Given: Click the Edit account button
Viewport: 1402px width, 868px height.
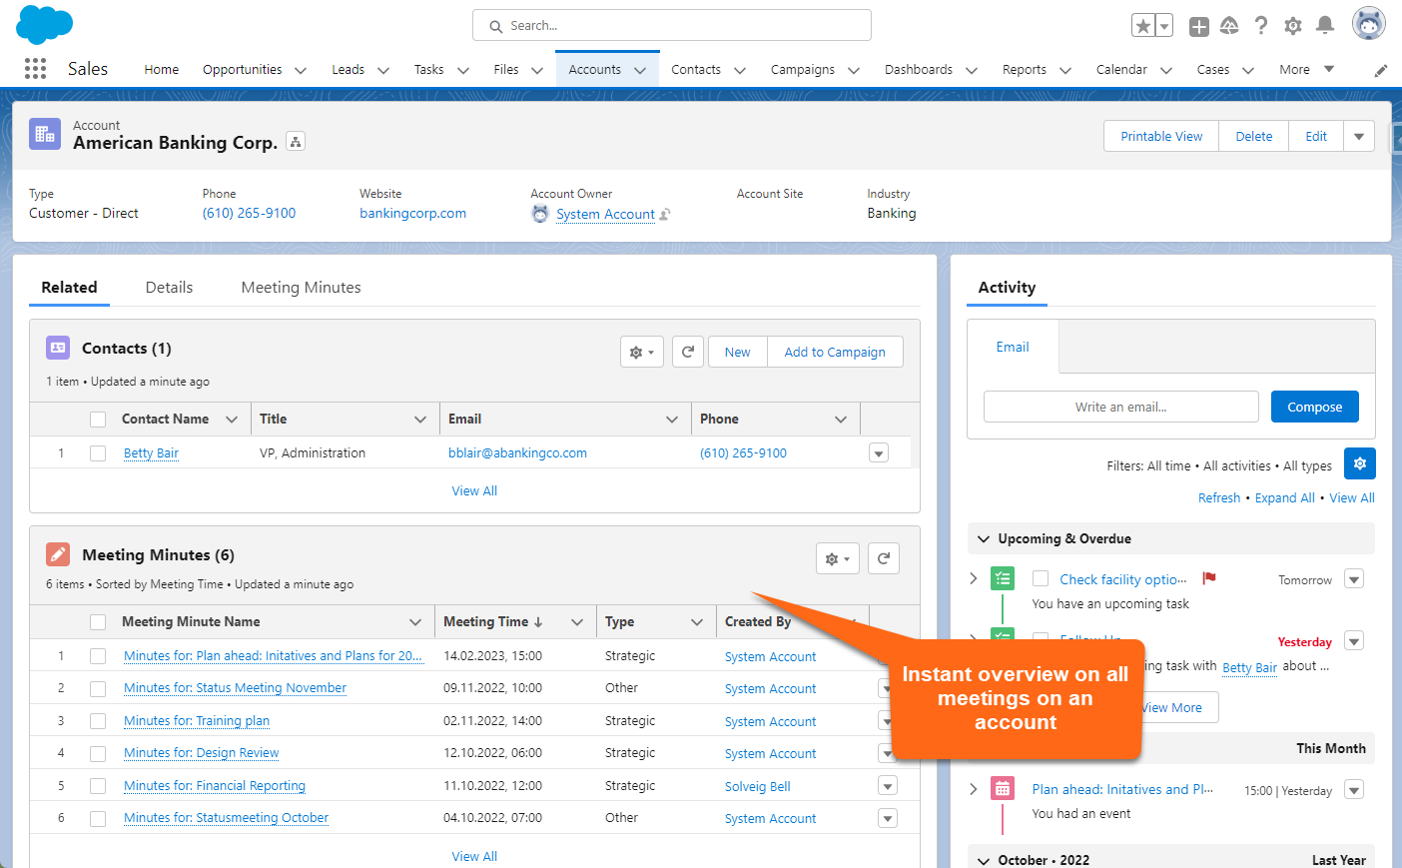Looking at the screenshot, I should tap(1316, 136).
